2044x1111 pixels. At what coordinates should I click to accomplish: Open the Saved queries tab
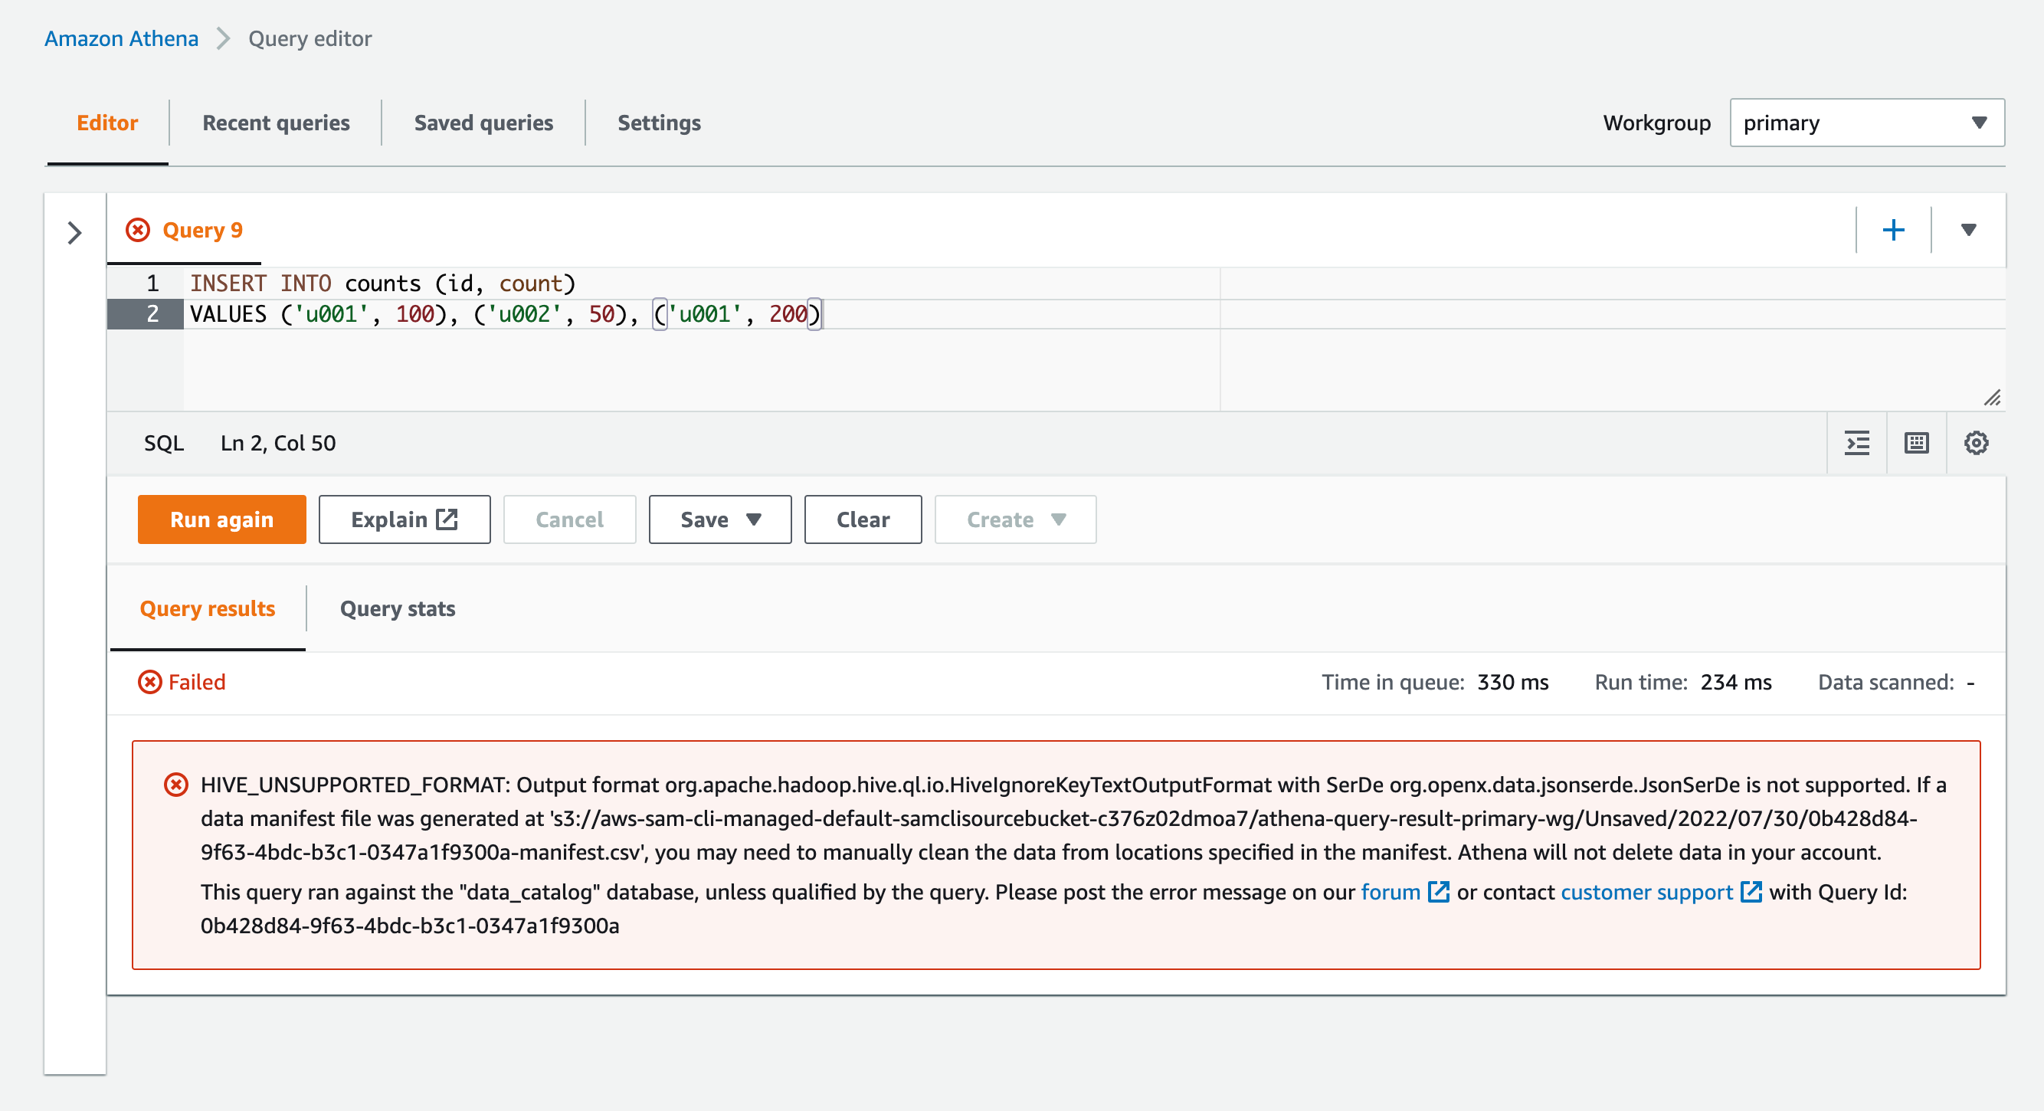tap(483, 123)
